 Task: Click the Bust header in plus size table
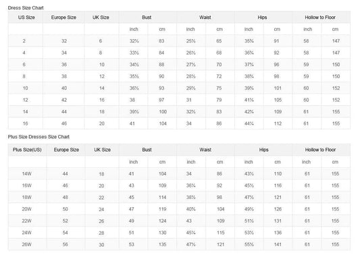[x=147, y=150]
